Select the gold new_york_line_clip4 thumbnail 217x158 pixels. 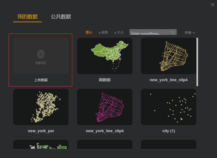(x=169, y=56)
